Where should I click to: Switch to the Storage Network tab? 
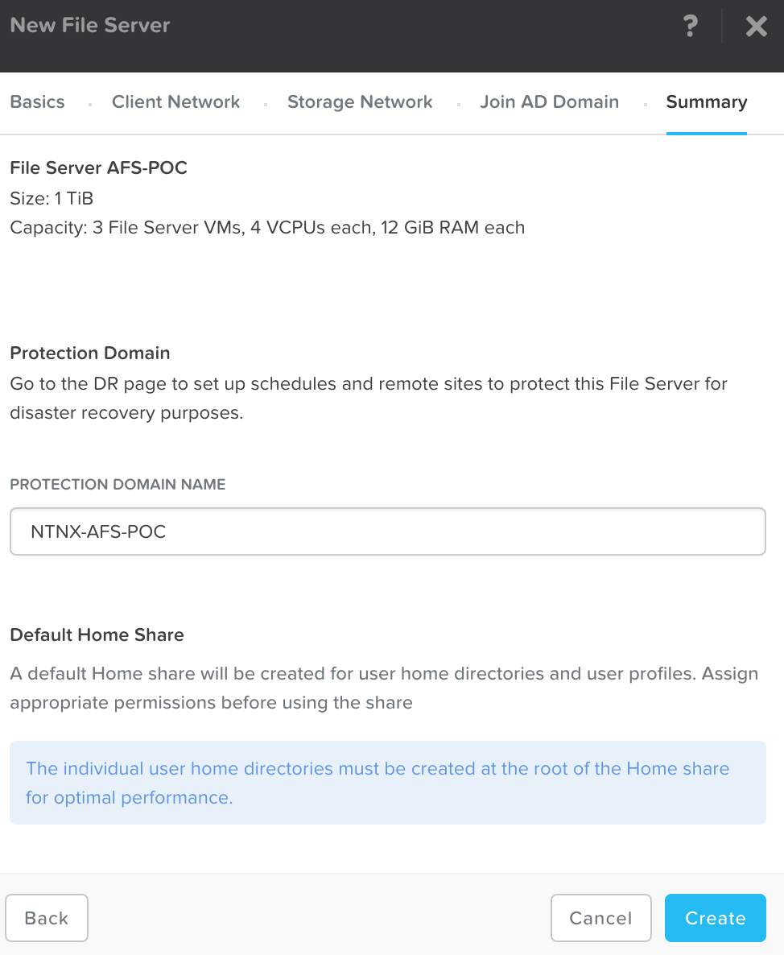pos(360,102)
